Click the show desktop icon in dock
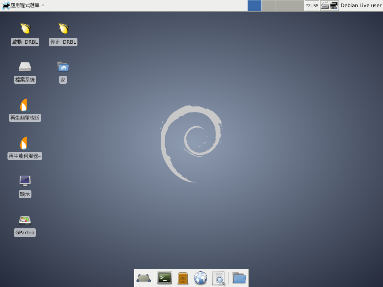This screenshot has height=287, width=383. pos(144,278)
